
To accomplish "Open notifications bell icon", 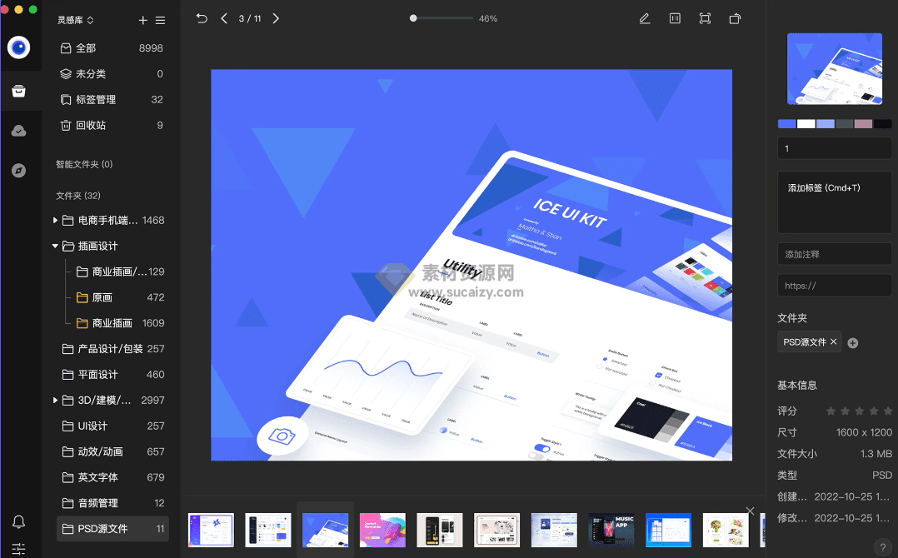I will pos(18,522).
